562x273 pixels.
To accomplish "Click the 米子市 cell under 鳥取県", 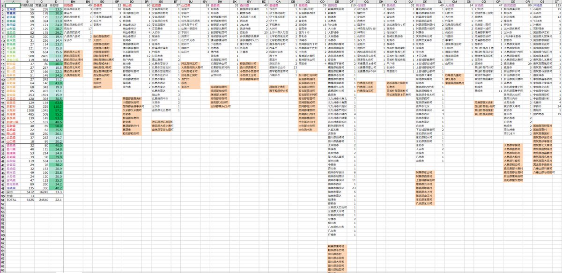I will pos(73,40).
